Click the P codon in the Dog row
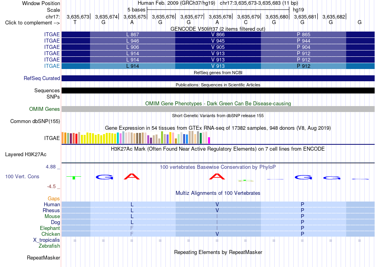Image resolution: width=375 pixels, height=267 pixels. [x=302, y=222]
